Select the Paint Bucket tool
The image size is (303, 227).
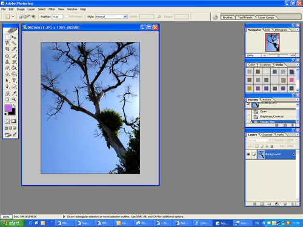[14, 68]
